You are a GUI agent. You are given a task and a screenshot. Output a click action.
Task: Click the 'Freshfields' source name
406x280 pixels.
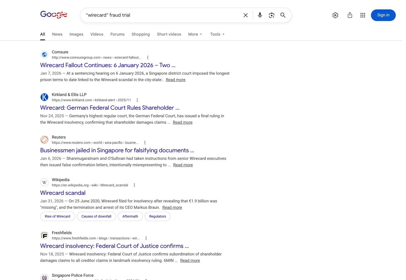62,233
